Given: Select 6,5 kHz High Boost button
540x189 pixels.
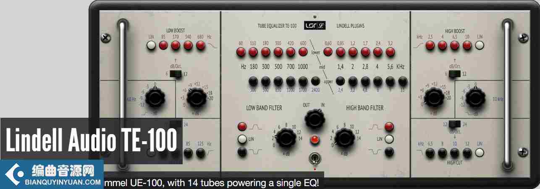Looking at the screenshot, I should point(455,46).
